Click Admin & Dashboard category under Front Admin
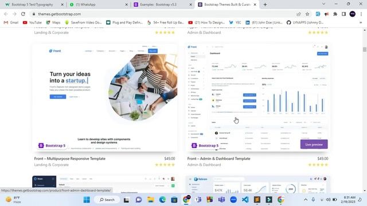Screen dimensions: 367x206 (204, 165)
